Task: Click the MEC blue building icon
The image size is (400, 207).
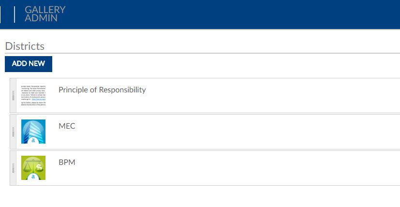Action: click(x=33, y=132)
